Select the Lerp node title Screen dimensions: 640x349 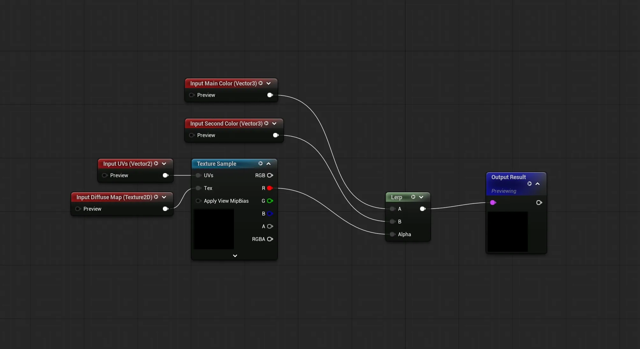396,197
